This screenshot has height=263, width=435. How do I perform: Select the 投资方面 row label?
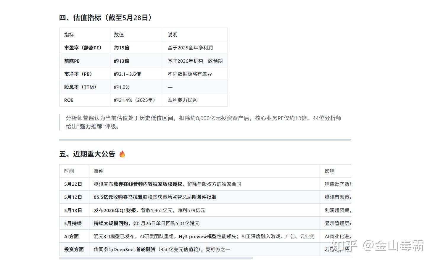[x=74, y=249]
